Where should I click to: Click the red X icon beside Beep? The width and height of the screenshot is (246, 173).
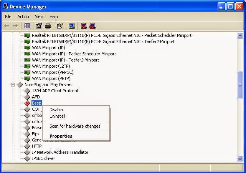27,103
